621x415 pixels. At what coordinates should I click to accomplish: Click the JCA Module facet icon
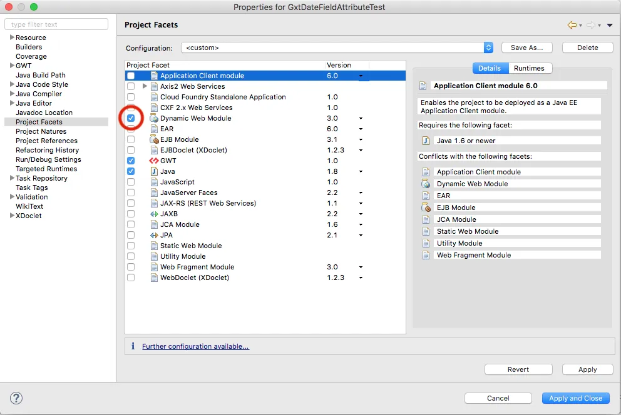(x=154, y=224)
